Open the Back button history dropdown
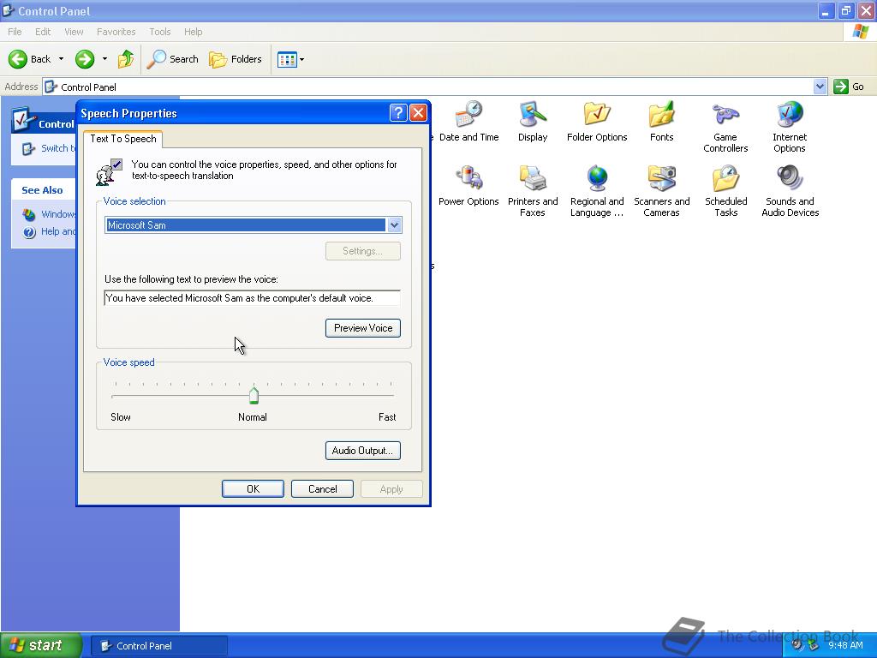Screen dimensions: 877x658 pos(61,59)
